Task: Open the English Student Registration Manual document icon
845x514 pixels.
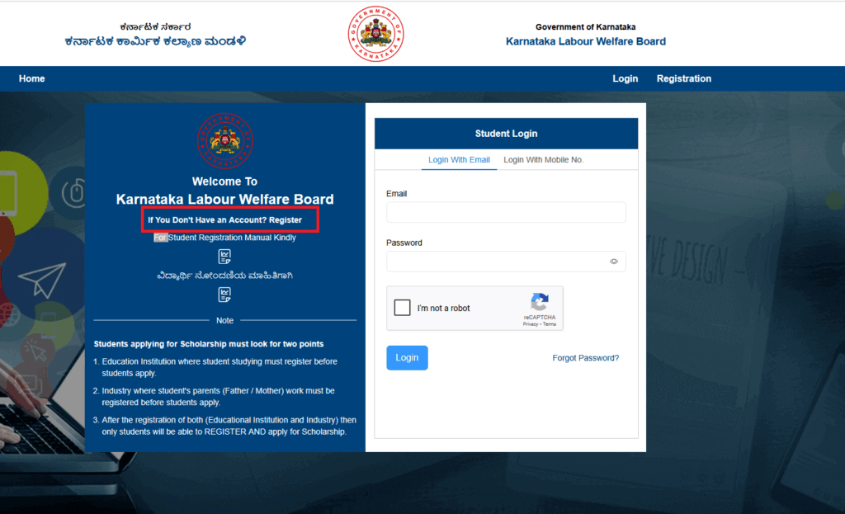Action: pos(224,257)
